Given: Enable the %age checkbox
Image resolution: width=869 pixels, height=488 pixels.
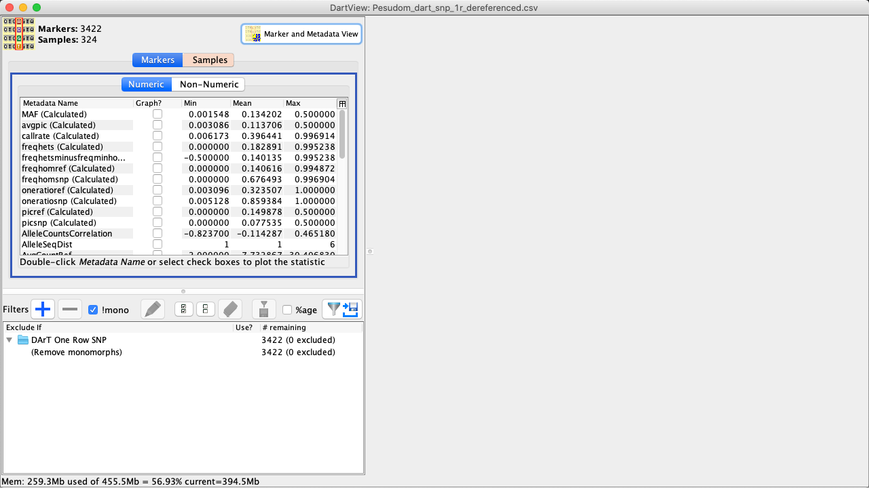Looking at the screenshot, I should [287, 310].
